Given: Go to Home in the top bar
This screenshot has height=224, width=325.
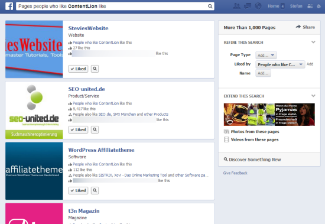Looking at the screenshot, I should point(274,7).
